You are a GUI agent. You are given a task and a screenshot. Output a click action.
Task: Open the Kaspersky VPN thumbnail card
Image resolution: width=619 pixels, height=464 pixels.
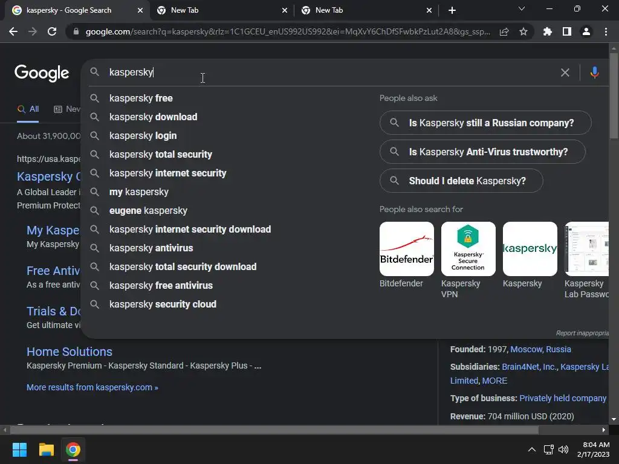(x=468, y=260)
